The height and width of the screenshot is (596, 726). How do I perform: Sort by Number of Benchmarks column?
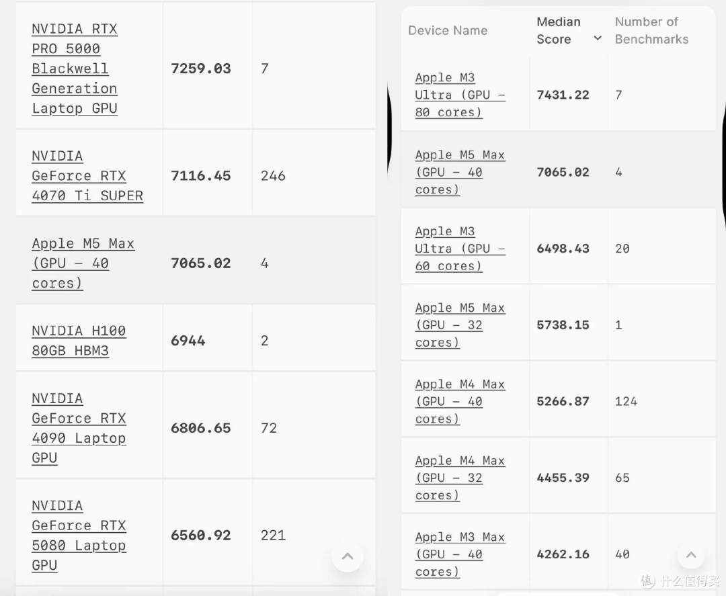coord(651,30)
